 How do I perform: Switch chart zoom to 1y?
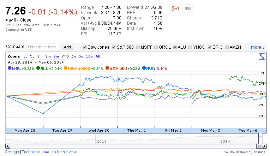(74, 56)
